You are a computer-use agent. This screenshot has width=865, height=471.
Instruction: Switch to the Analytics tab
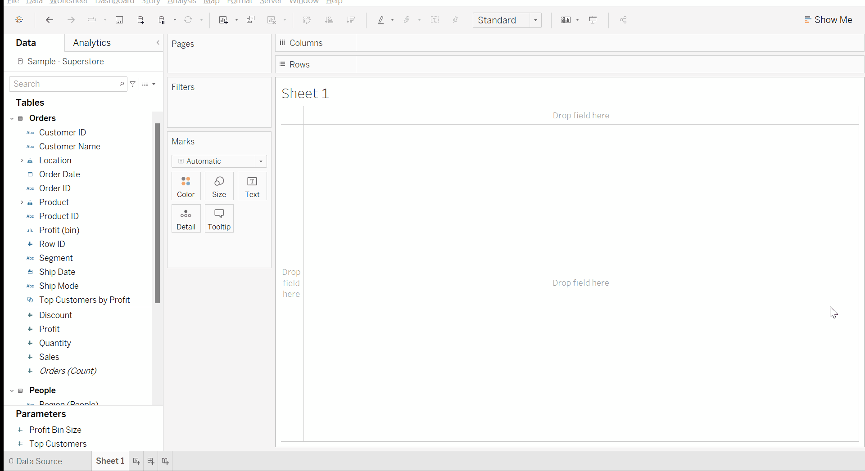[92, 43]
